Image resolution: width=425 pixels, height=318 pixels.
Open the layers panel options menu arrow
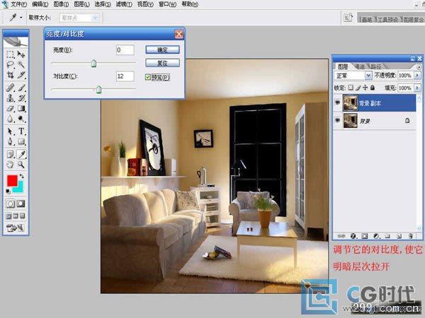click(x=419, y=66)
